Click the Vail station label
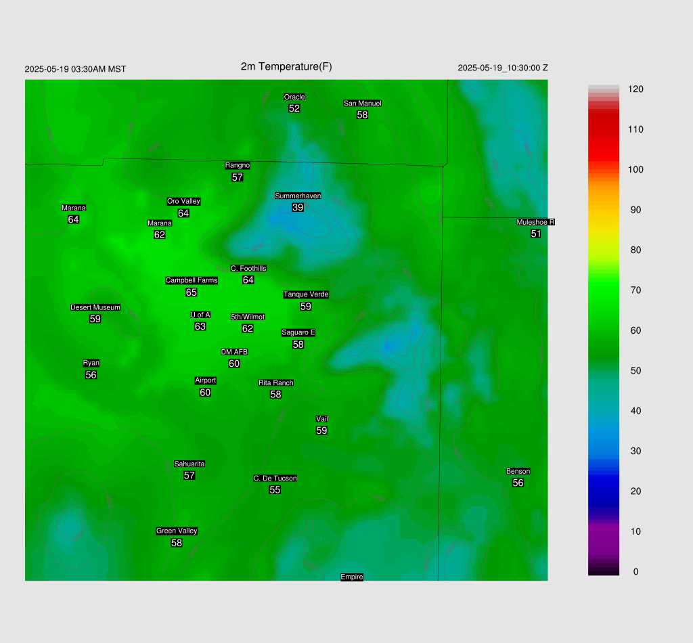The height and width of the screenshot is (643, 693). (x=321, y=419)
